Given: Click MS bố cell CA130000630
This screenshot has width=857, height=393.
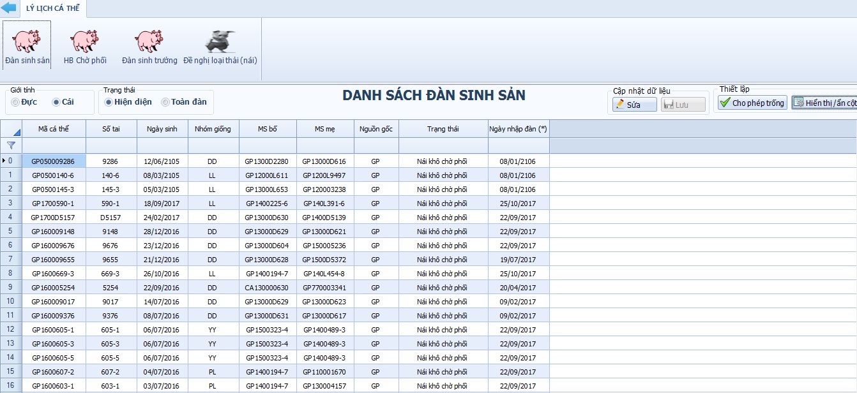Looking at the screenshot, I should [x=268, y=288].
